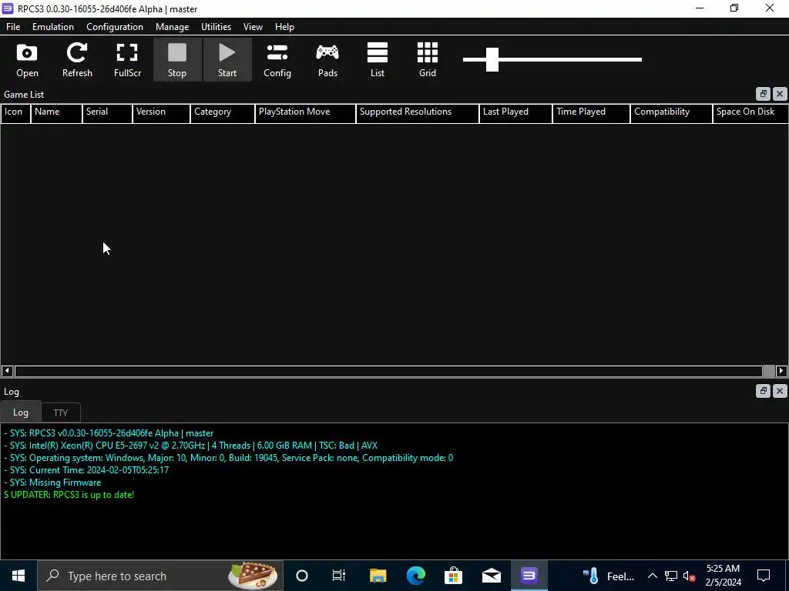Open the Config settings icon
Screen dimensions: 789x591
(277, 60)
